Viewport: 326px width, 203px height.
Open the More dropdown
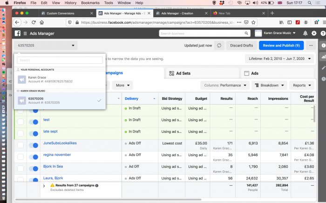pos(122,85)
